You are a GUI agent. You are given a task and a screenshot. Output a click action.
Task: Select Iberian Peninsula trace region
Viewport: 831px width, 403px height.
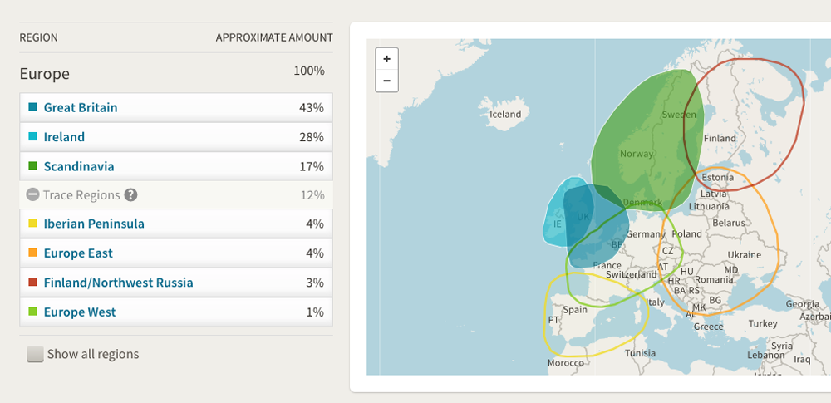click(x=94, y=224)
